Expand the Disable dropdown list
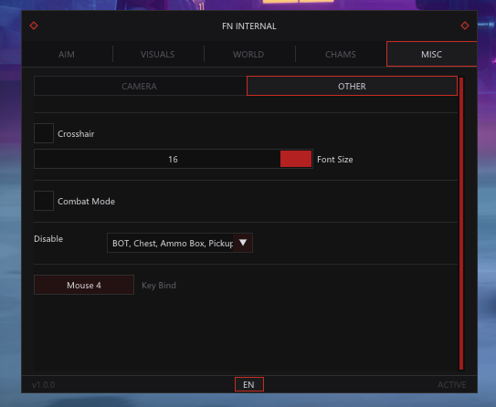496x407 pixels. [243, 243]
